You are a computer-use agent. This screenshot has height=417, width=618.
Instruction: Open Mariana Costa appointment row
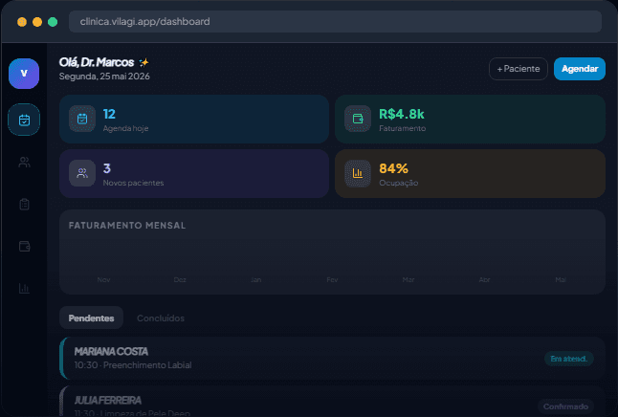pos(332,359)
